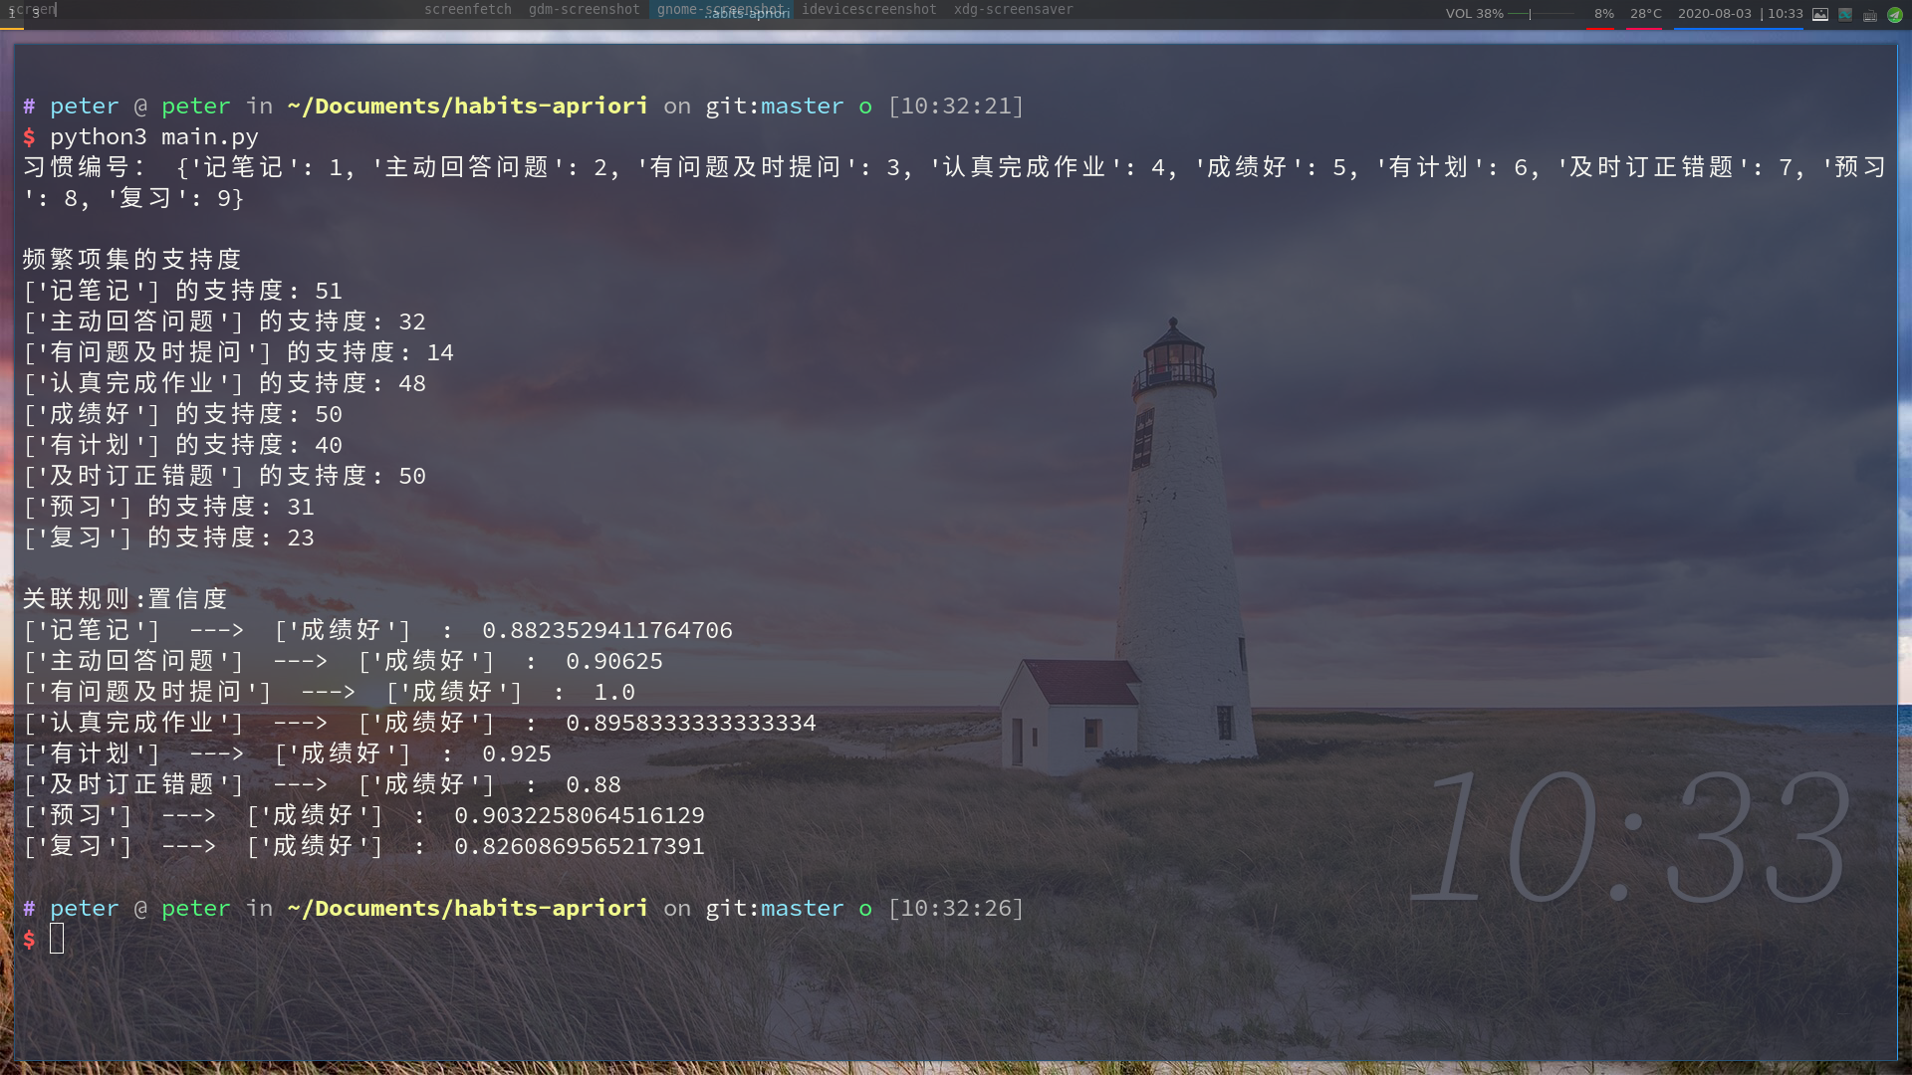This screenshot has width=1912, height=1075.
Task: Select the idevicescreenshot launcher entry
Action: click(868, 9)
